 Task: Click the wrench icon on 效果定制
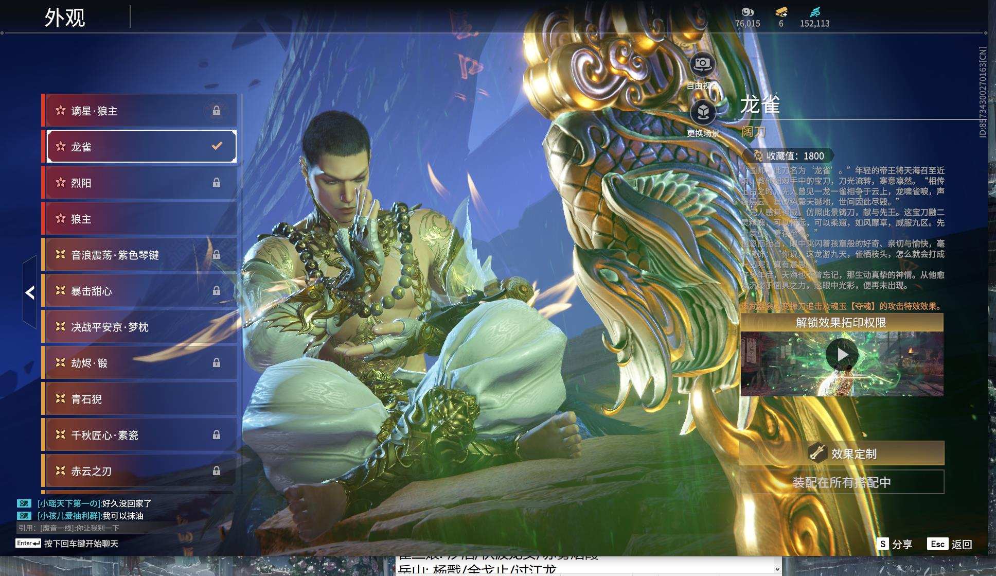(816, 453)
